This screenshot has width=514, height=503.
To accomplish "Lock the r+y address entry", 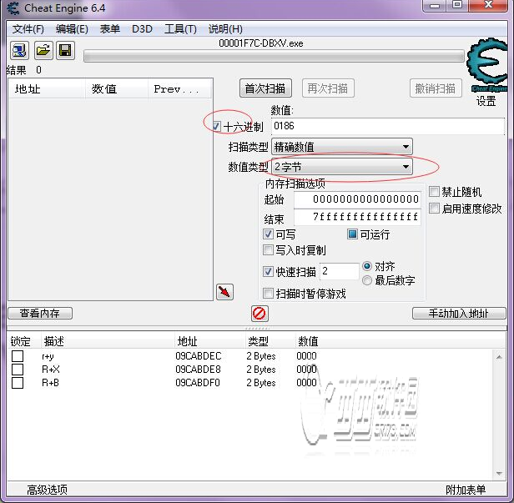I will [18, 356].
